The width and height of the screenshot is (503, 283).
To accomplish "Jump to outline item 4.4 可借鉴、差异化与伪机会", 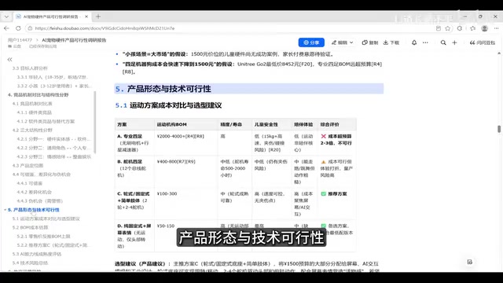I will (x=42, y=175).
